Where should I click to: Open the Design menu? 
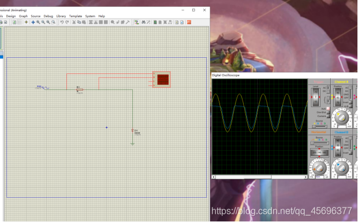(11, 16)
